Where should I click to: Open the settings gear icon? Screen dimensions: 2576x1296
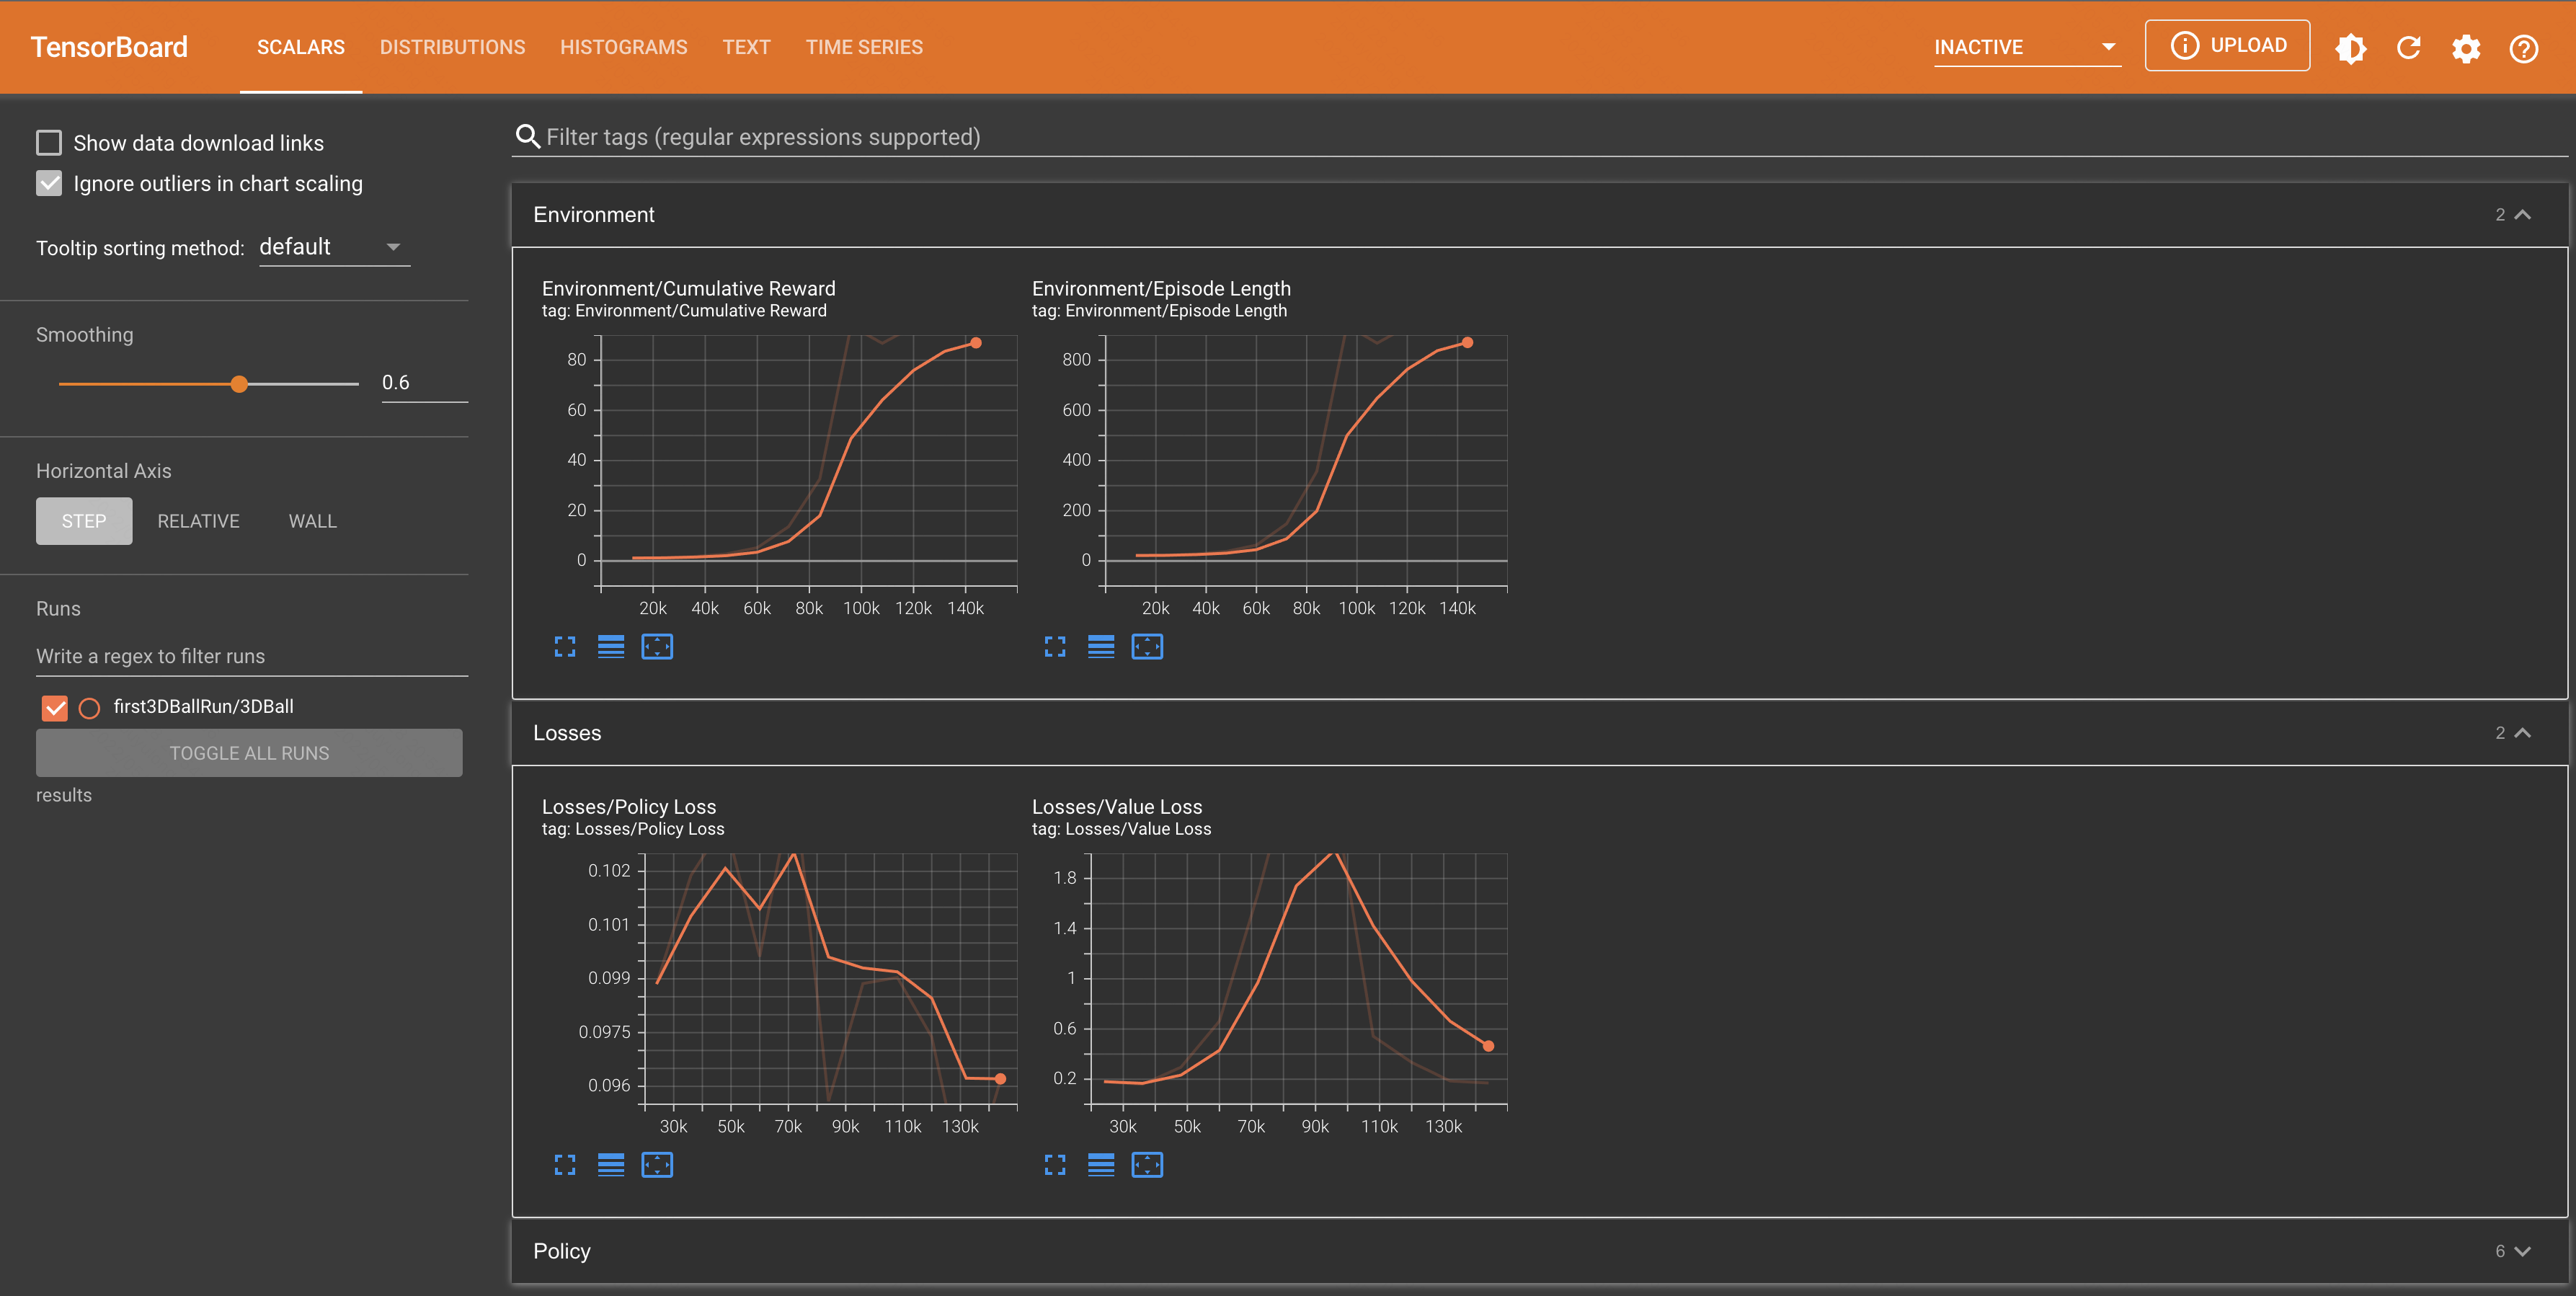(2466, 48)
